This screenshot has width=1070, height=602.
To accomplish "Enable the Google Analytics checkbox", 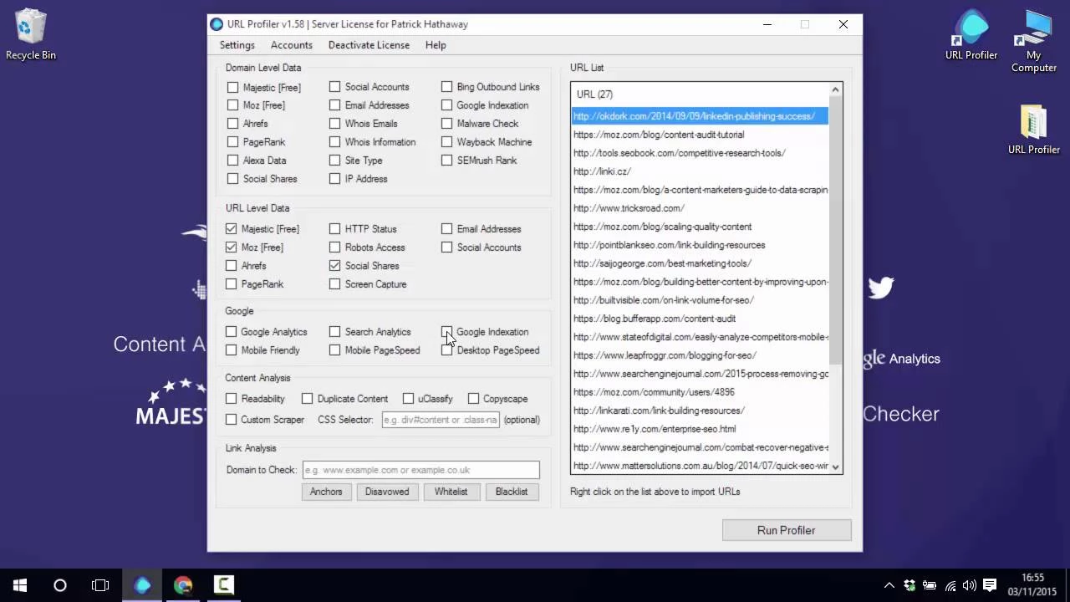I will pyautogui.click(x=231, y=332).
